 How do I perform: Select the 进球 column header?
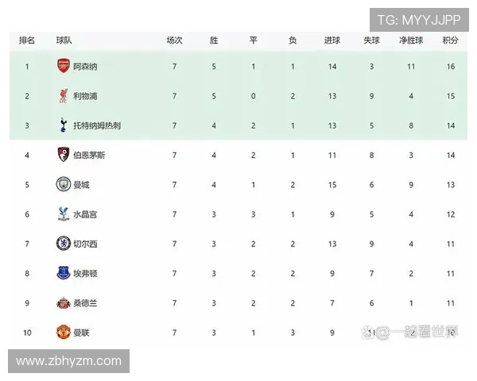click(x=332, y=40)
